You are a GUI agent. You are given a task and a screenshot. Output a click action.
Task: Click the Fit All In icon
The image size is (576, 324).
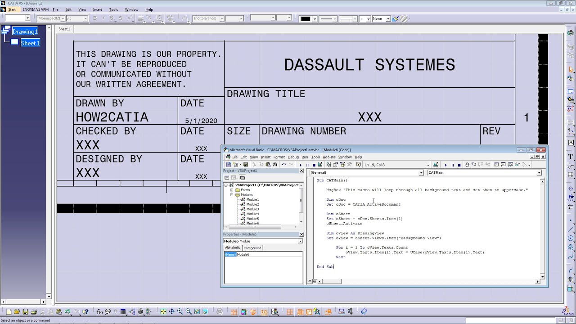[x=163, y=311]
